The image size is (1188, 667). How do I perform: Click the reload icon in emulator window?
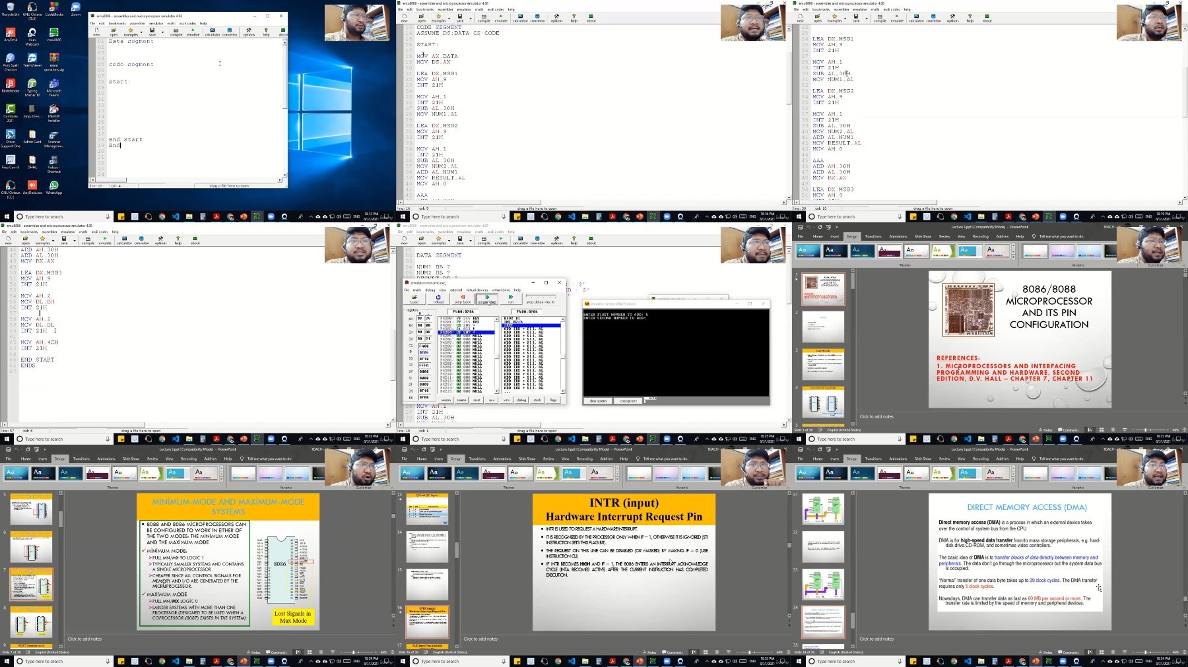(438, 299)
